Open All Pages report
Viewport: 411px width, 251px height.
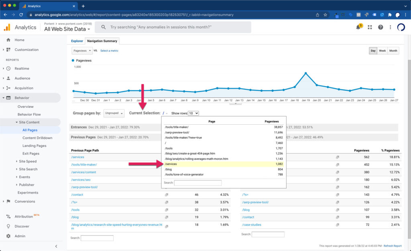point(30,130)
